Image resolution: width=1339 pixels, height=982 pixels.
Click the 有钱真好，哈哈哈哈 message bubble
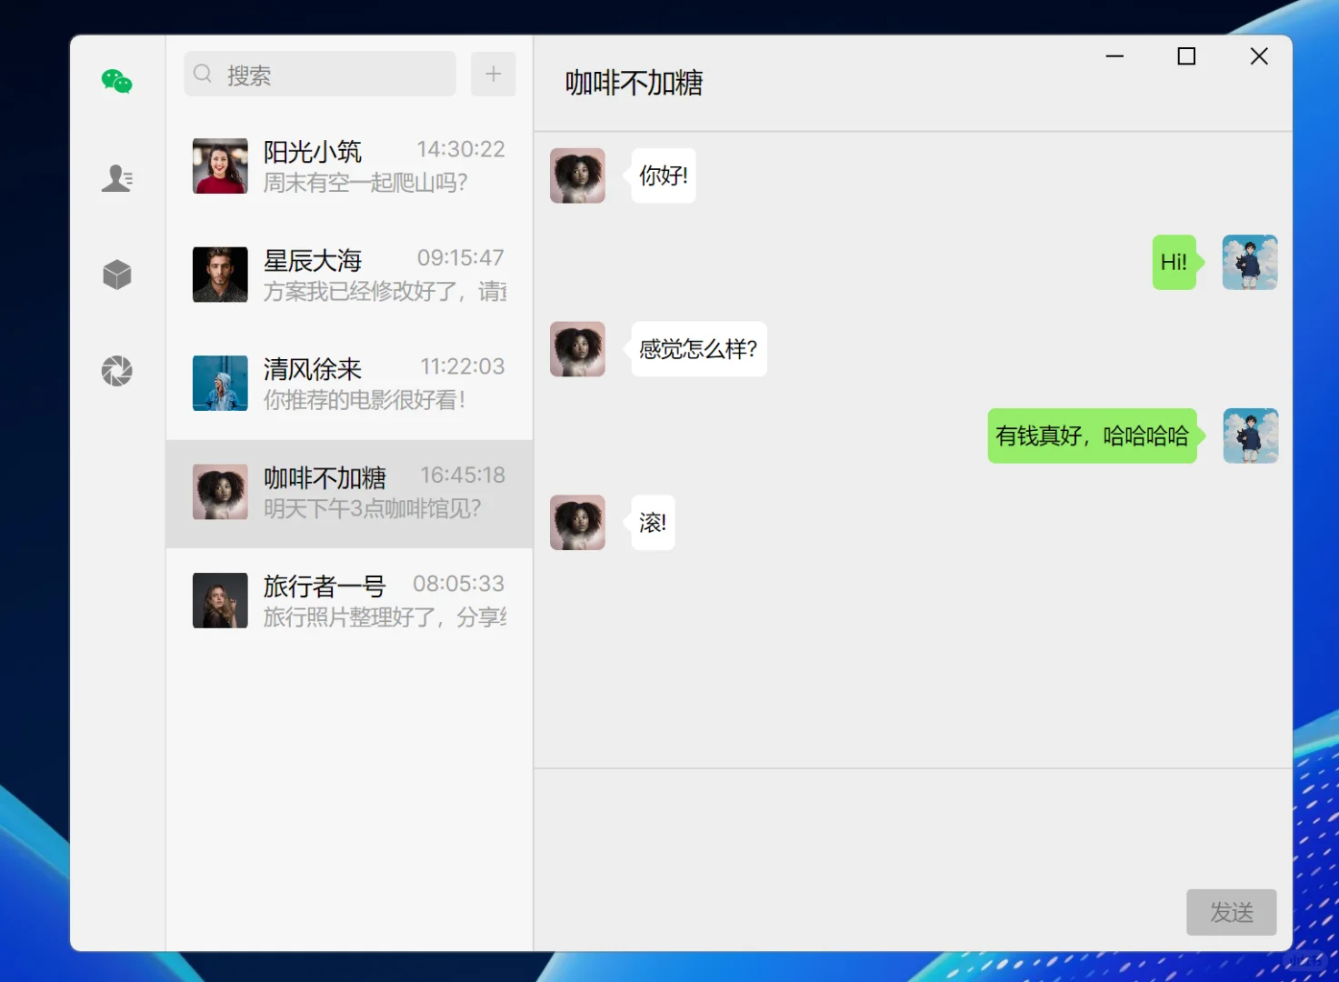(1092, 436)
